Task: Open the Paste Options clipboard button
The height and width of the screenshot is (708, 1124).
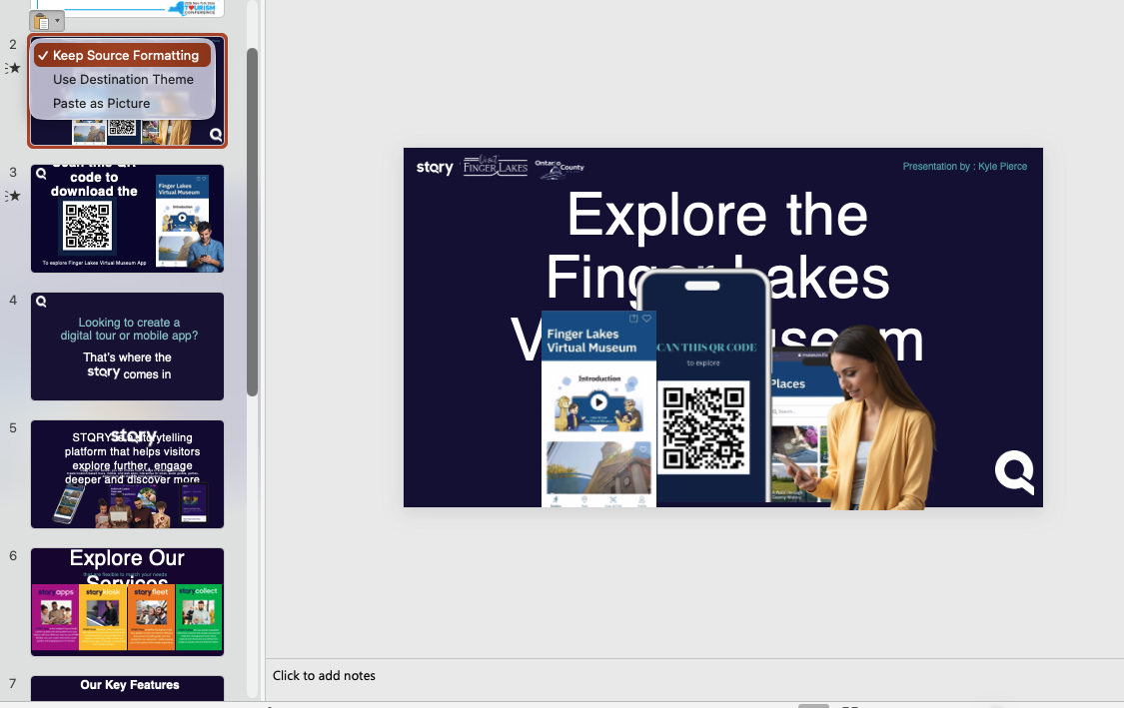Action: [x=47, y=22]
